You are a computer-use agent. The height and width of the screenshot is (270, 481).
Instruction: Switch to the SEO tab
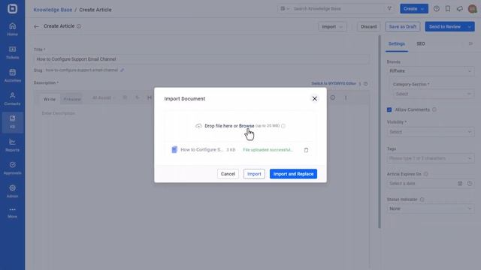[421, 43]
